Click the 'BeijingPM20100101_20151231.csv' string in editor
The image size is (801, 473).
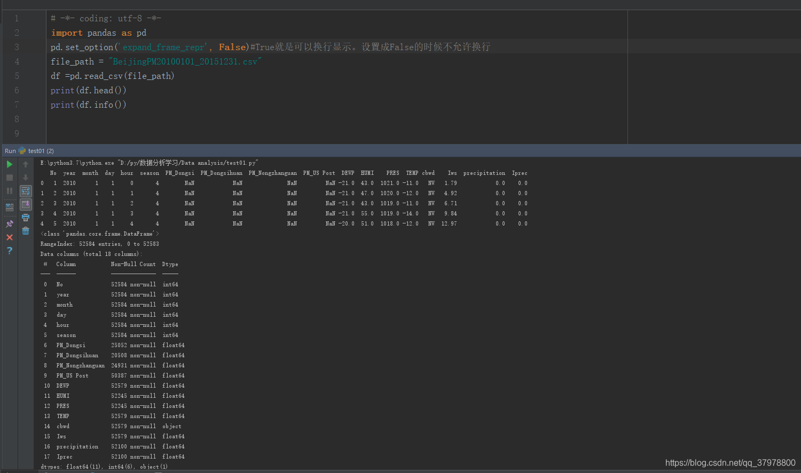(185, 62)
